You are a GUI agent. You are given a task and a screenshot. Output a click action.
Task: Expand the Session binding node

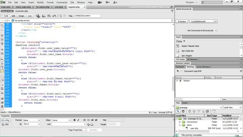[x=177, y=81]
